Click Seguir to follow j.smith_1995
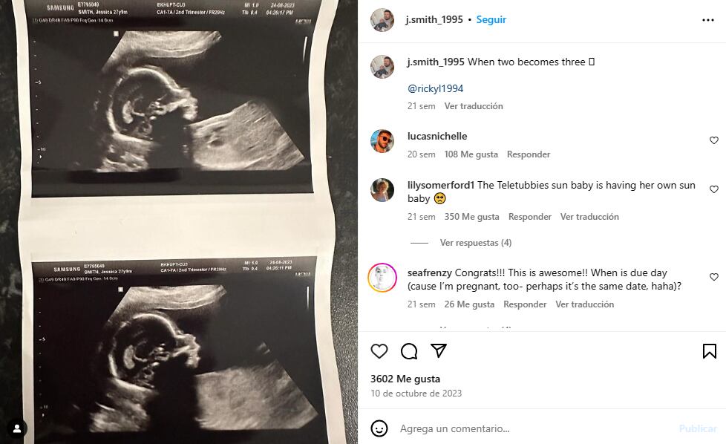This screenshot has height=444, width=726. 491,19
